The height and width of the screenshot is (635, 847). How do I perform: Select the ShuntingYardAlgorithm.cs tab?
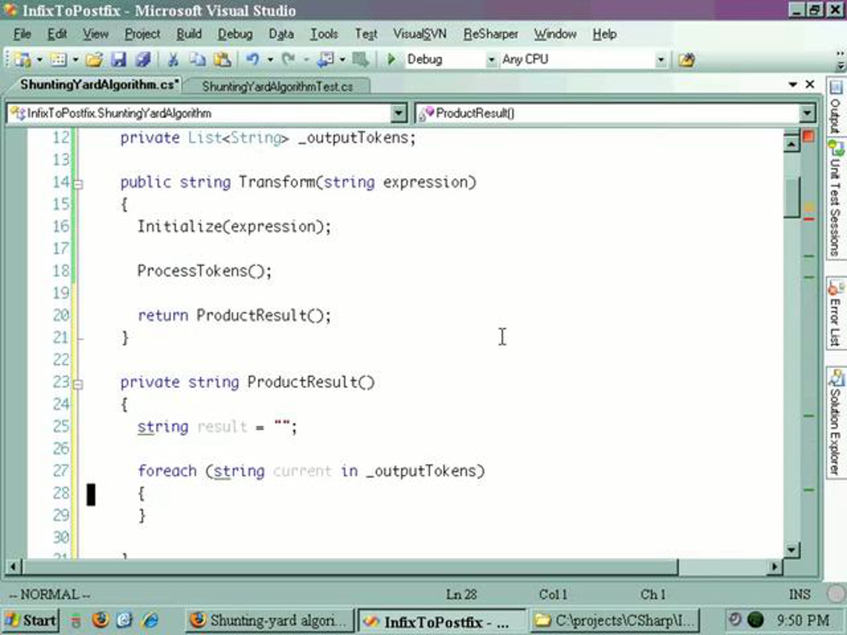[100, 85]
